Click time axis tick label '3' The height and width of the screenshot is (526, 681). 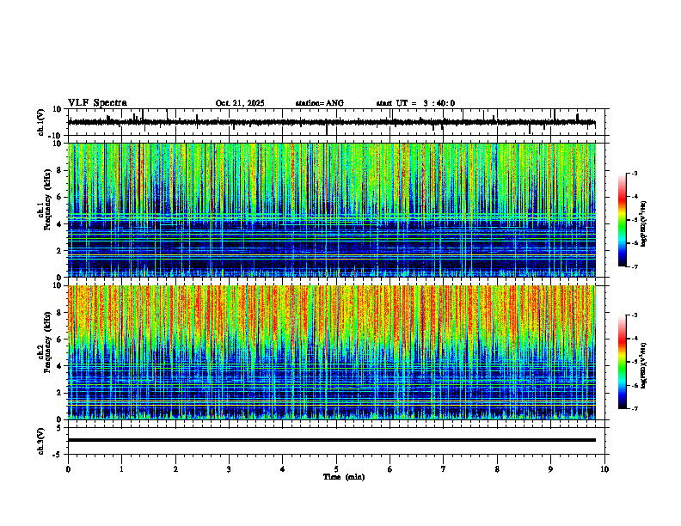tap(229, 469)
